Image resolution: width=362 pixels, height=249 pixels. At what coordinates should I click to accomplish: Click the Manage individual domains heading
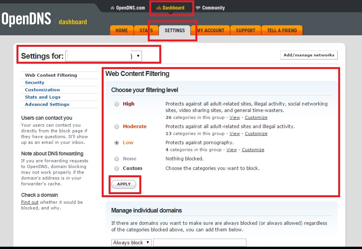146,211
